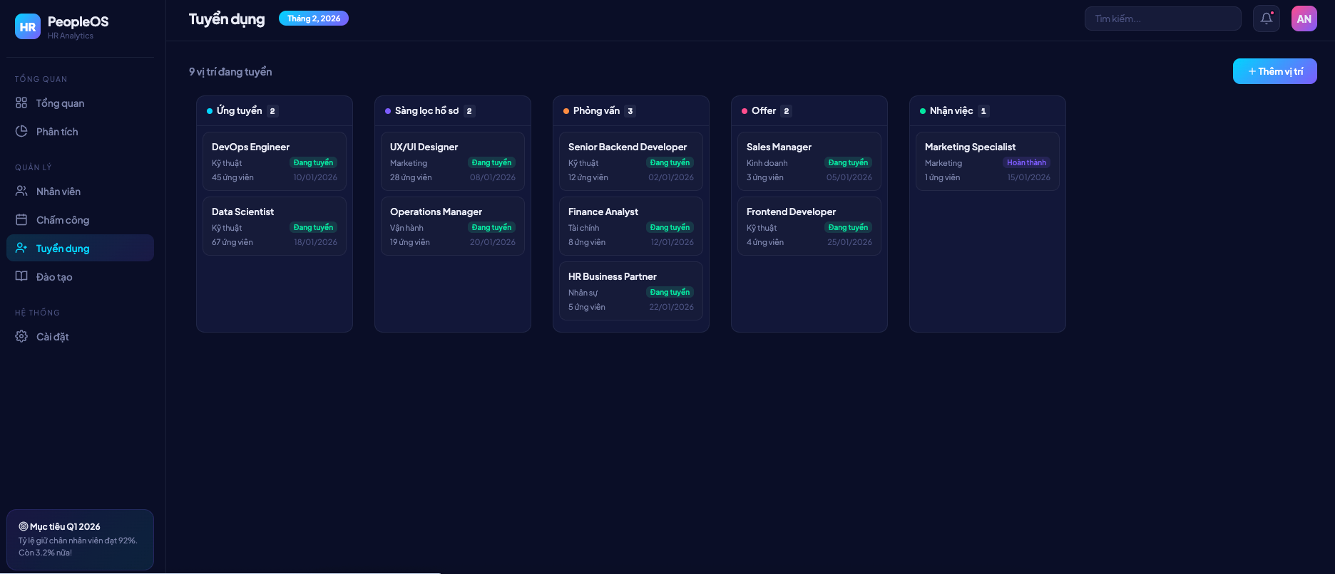
Task: Click 'Kinh doanh' department label
Action: (x=767, y=163)
